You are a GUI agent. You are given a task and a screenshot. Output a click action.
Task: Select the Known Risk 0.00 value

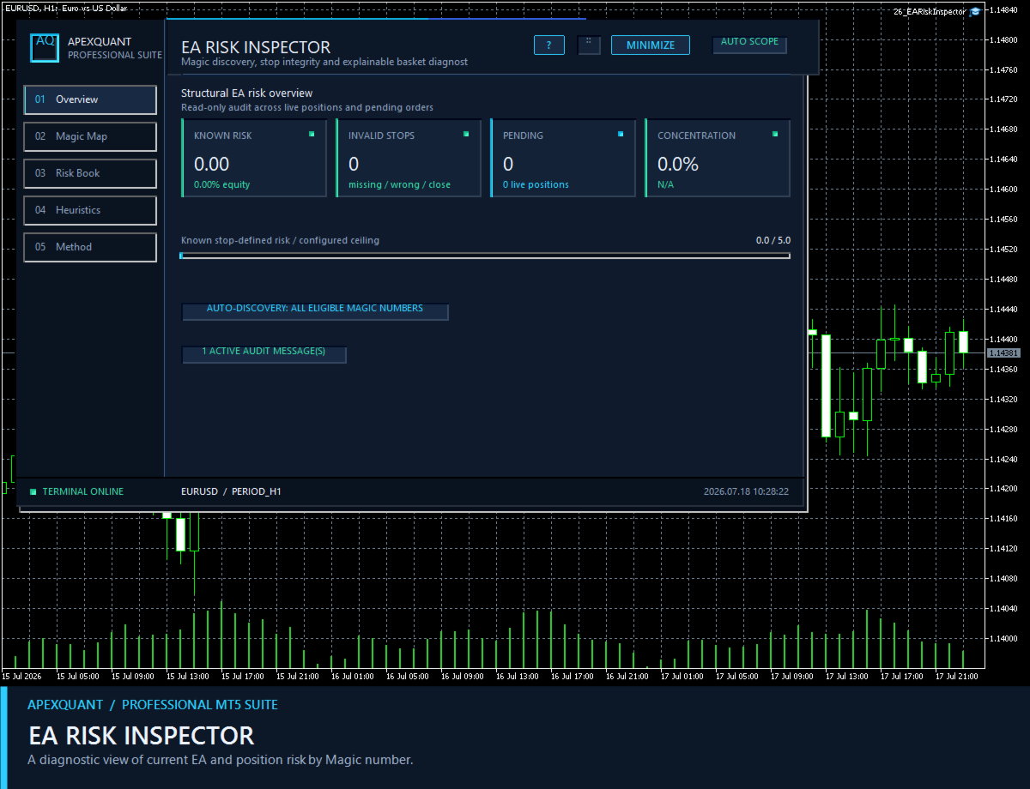212,164
